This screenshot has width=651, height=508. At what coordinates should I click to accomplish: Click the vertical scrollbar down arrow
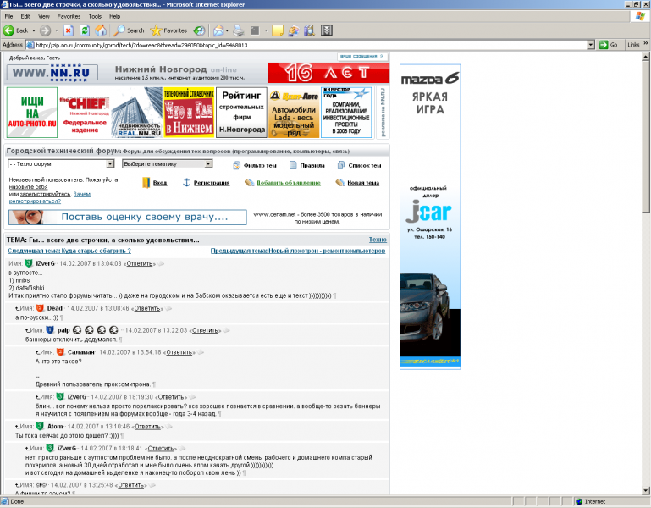(x=646, y=490)
